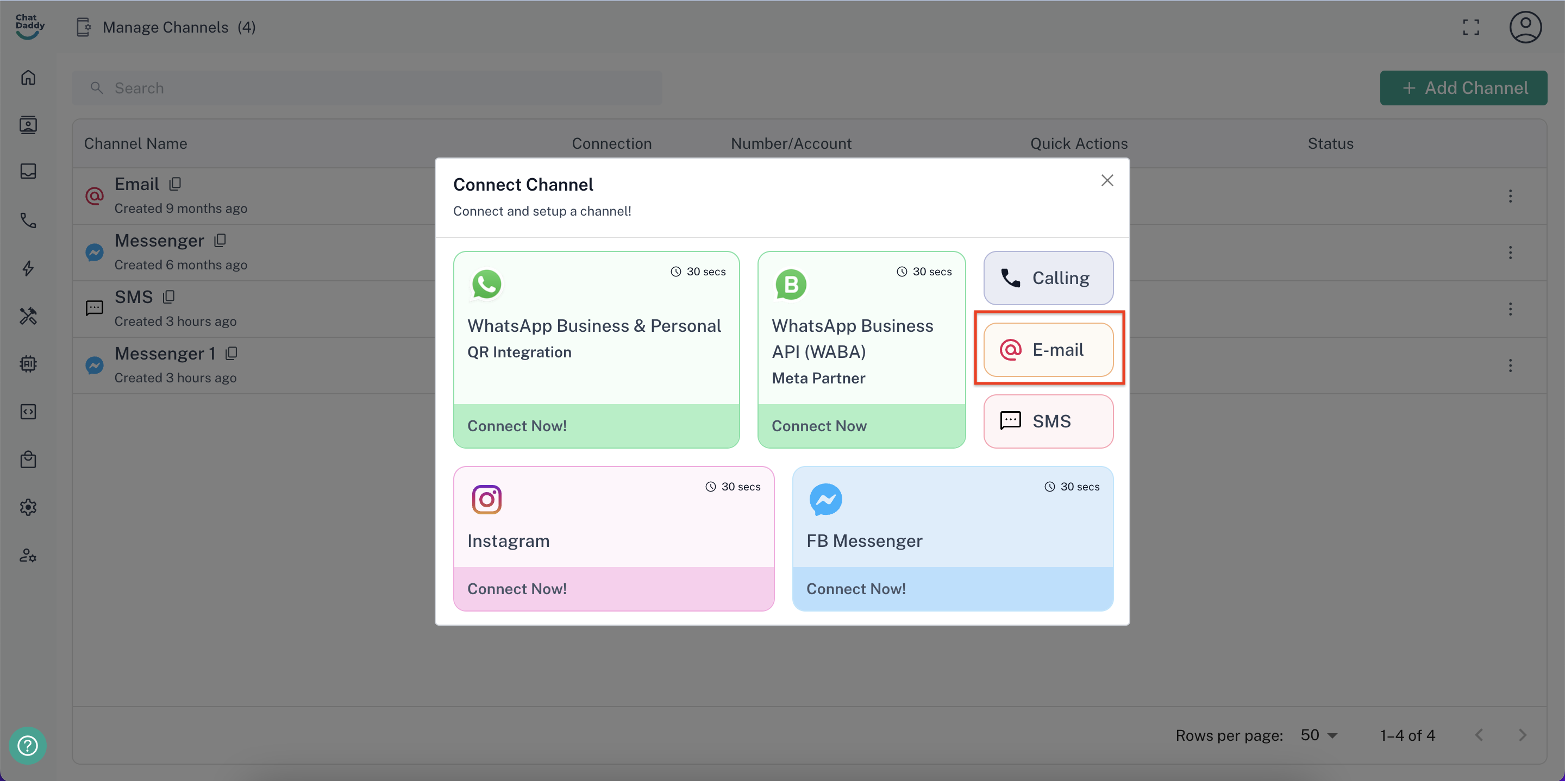The height and width of the screenshot is (781, 1565).
Task: Open Messenger 1 row options menu
Action: (1510, 366)
